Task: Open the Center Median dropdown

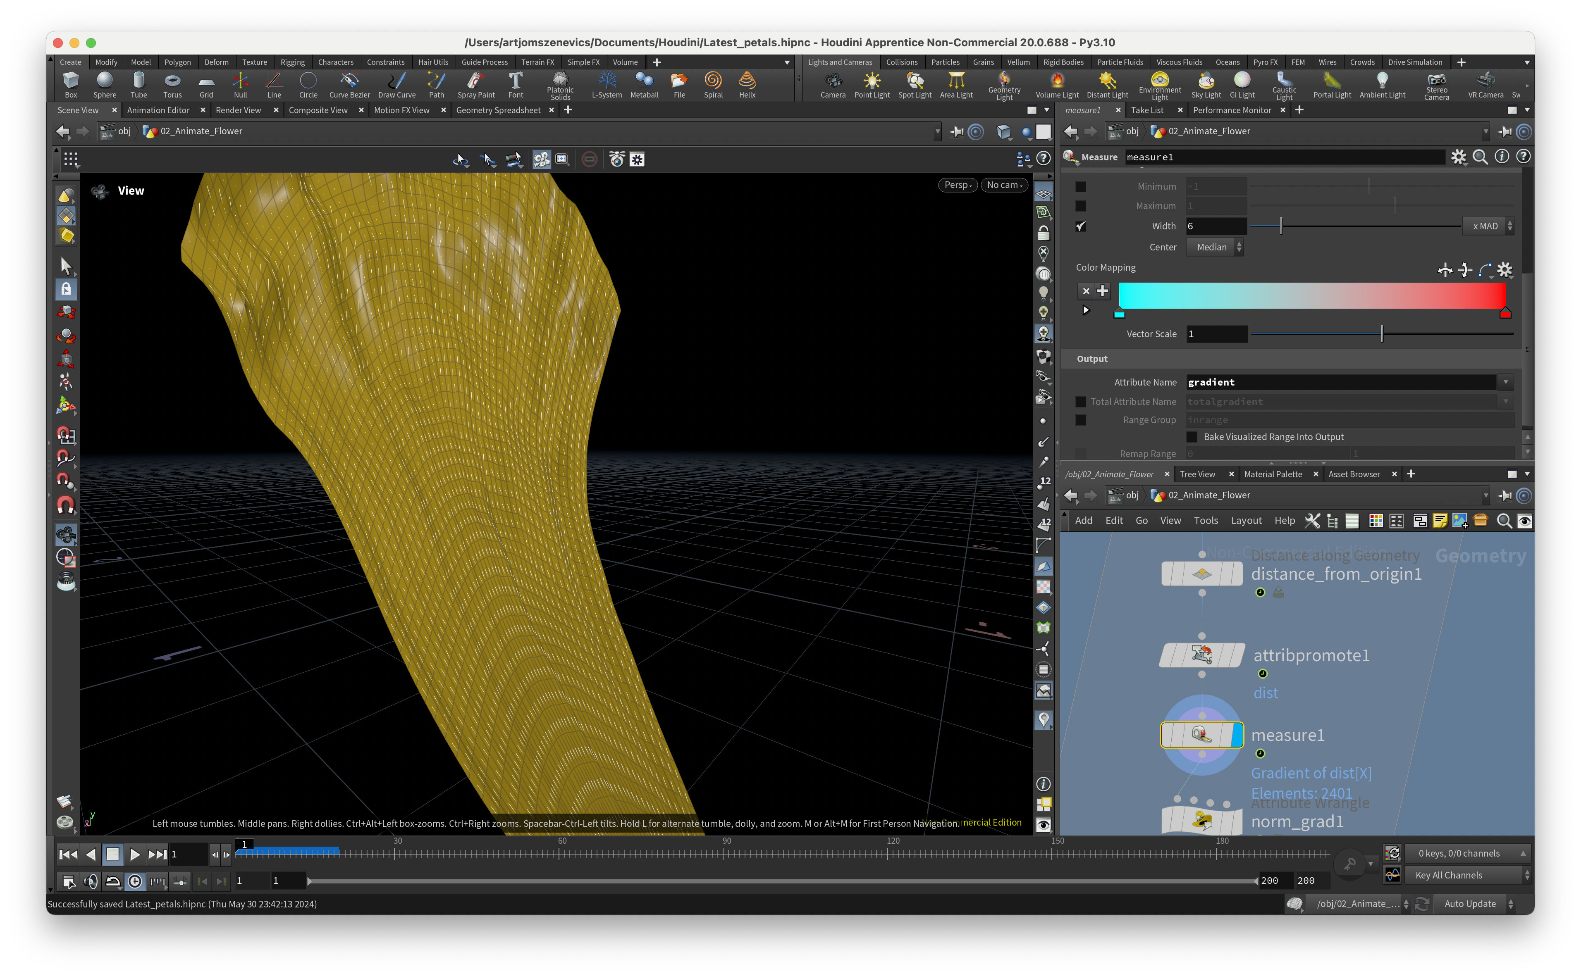Action: (1214, 247)
